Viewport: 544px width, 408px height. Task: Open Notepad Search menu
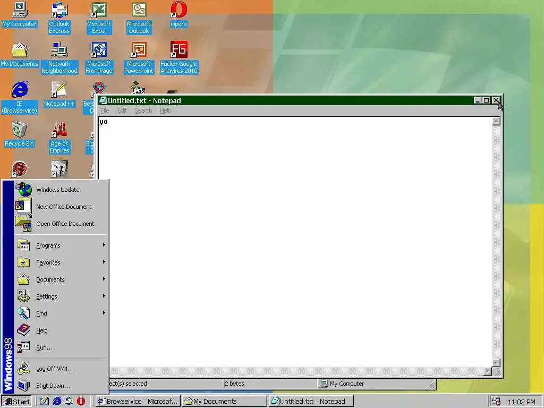tap(143, 110)
